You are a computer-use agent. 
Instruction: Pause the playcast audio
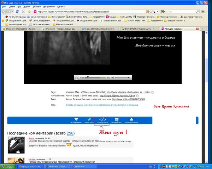tap(77, 77)
